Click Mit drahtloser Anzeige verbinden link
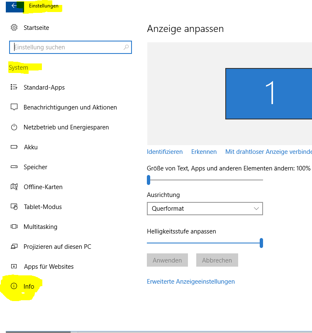 [268, 152]
